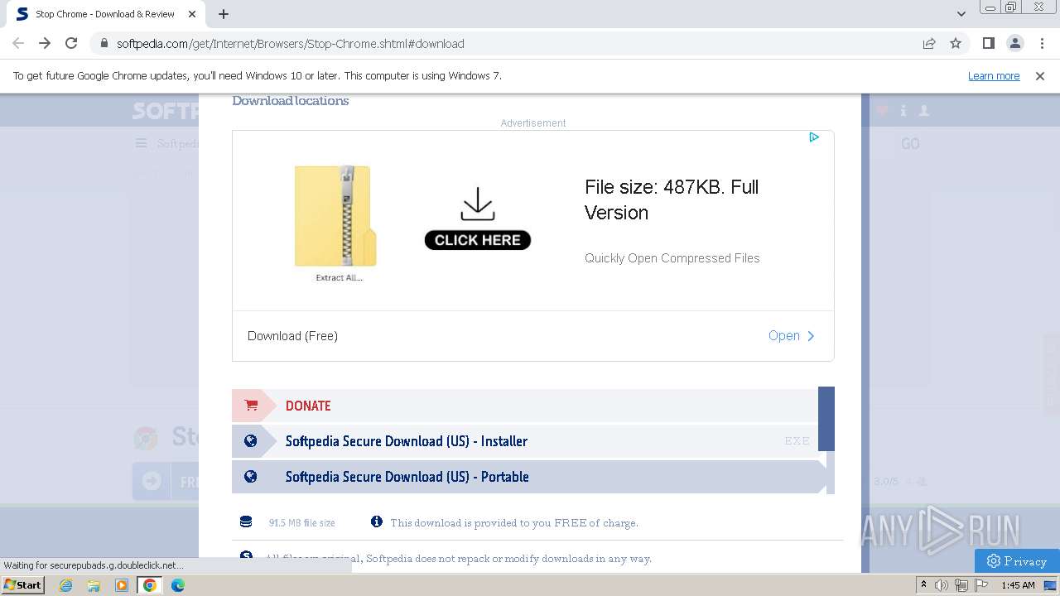Dismiss the Windows 7 update notification bar

[1040, 75]
